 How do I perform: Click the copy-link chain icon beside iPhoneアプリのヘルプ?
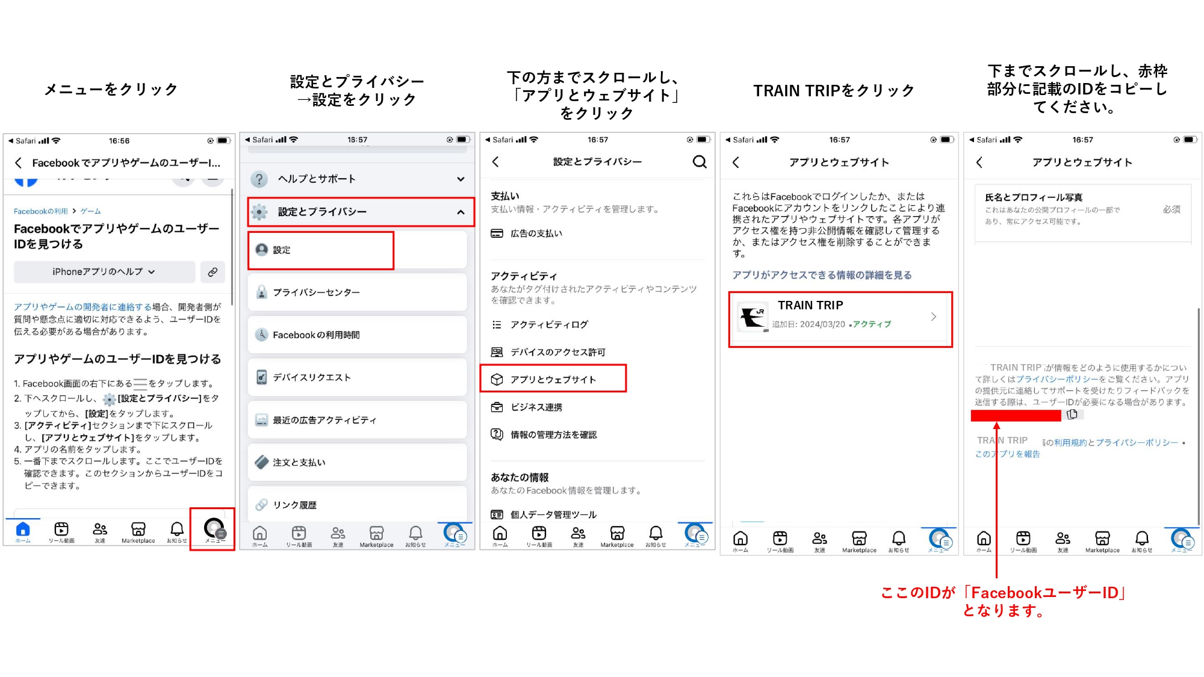coord(213,272)
